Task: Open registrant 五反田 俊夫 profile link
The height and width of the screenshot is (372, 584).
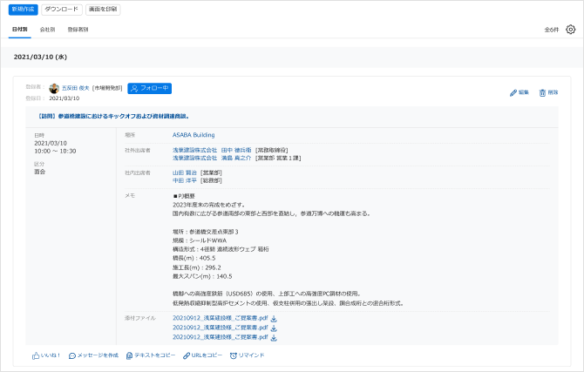Action: (75, 88)
